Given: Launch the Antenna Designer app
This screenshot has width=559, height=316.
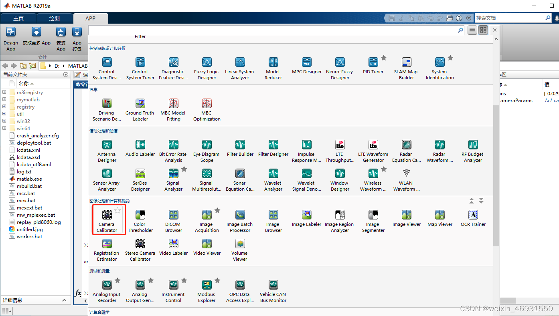Looking at the screenshot, I should point(107,151).
